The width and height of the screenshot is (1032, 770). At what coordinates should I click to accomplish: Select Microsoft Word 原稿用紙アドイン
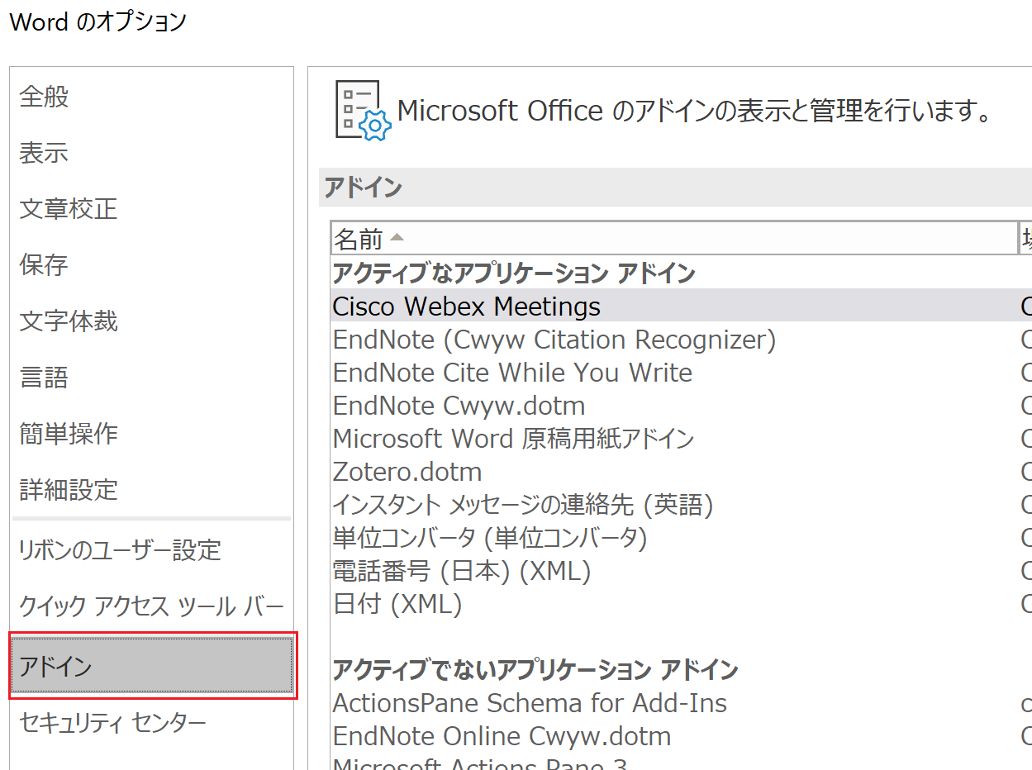point(682,439)
